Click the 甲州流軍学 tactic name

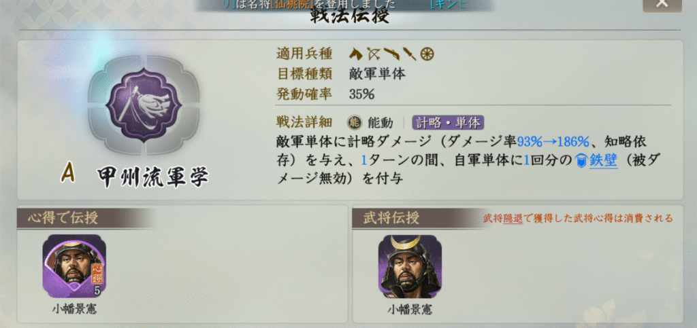pos(153,177)
